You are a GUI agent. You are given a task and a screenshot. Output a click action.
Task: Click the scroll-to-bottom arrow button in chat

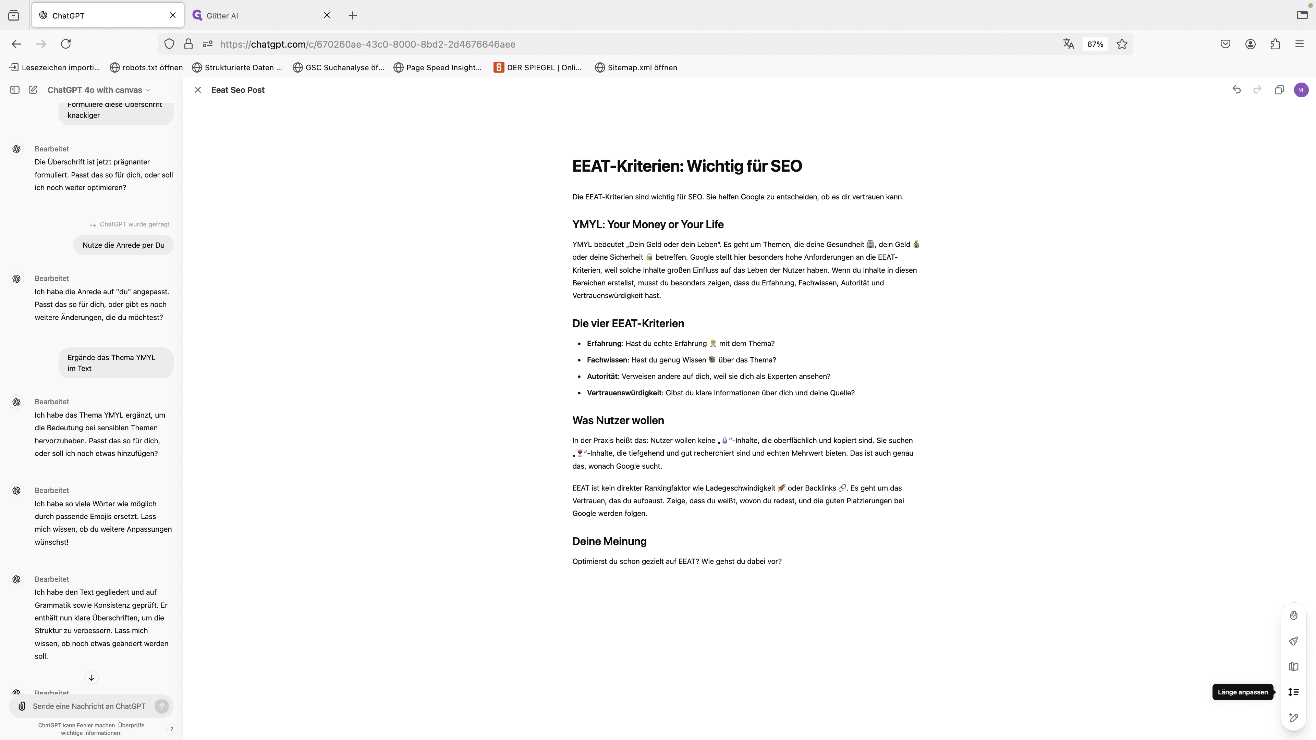(91, 678)
